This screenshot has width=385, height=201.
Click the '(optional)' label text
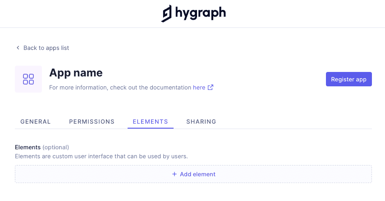(x=56, y=147)
